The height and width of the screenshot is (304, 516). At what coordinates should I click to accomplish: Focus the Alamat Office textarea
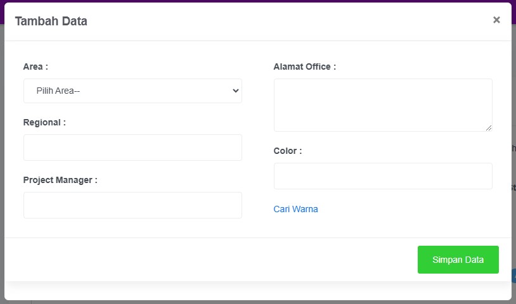(382, 104)
